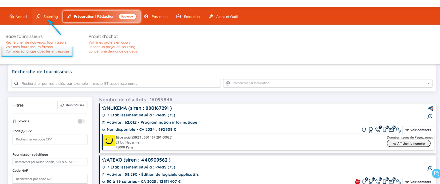Expand the location search dropdown arrow
The image size is (440, 184).
(429, 83)
